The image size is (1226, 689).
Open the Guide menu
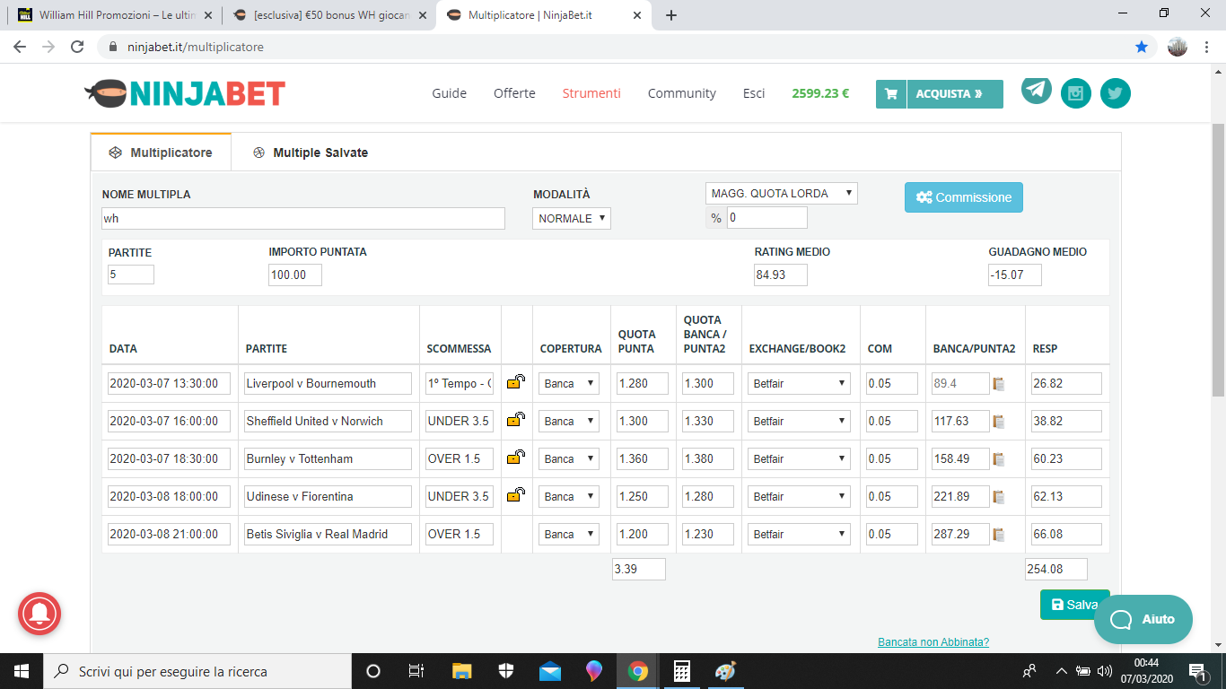pos(450,93)
